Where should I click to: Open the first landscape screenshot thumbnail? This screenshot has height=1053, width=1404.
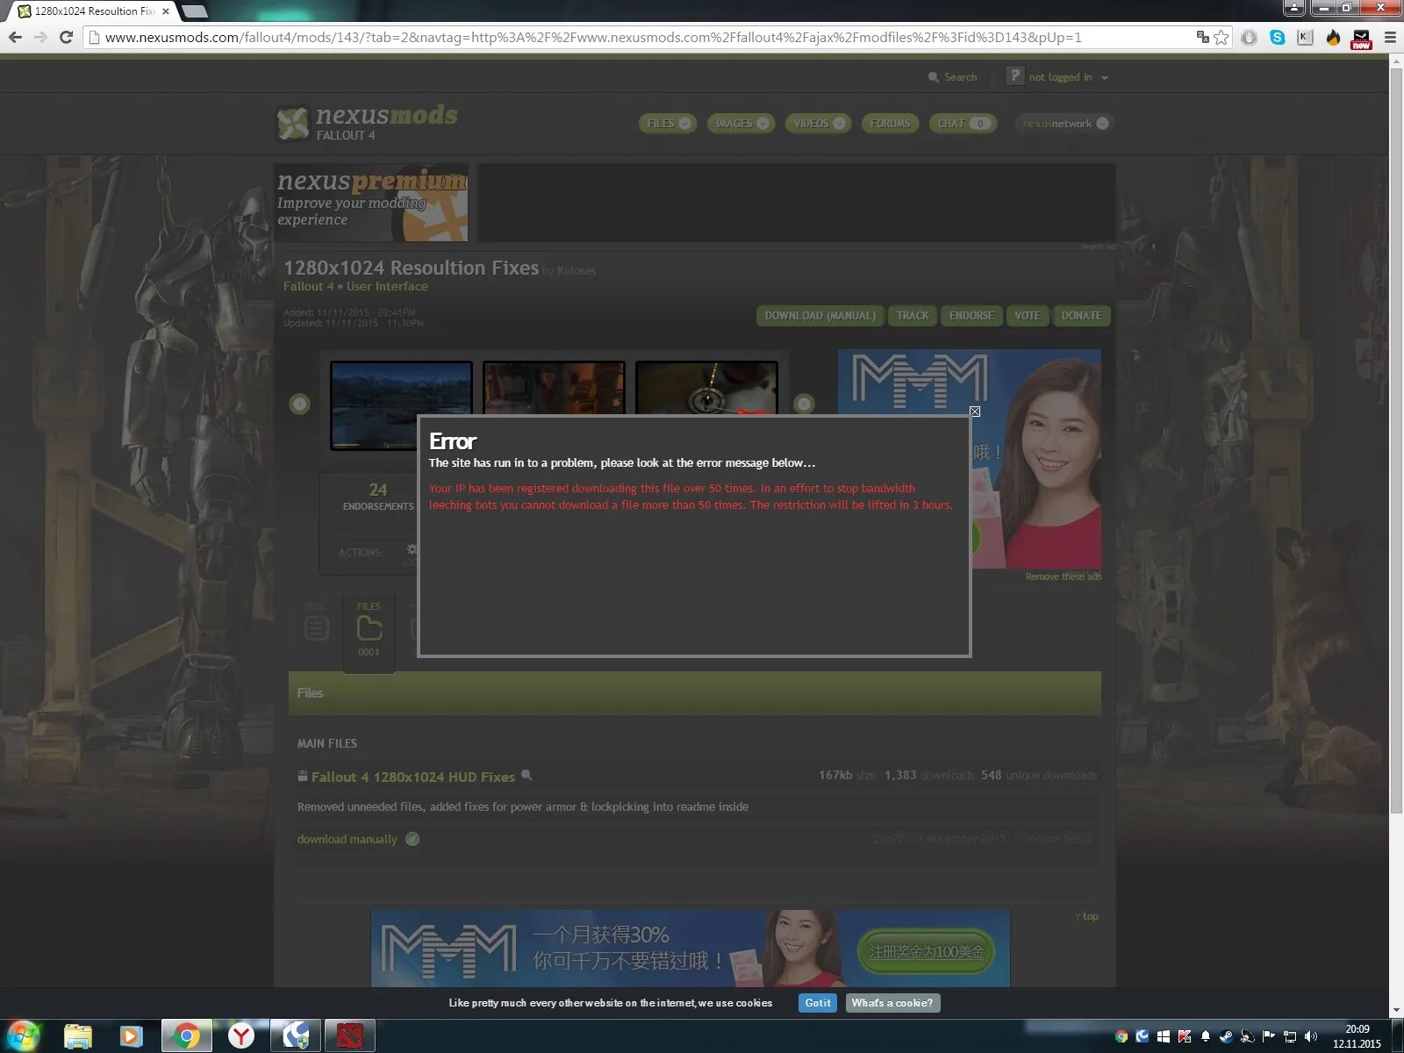(x=401, y=405)
